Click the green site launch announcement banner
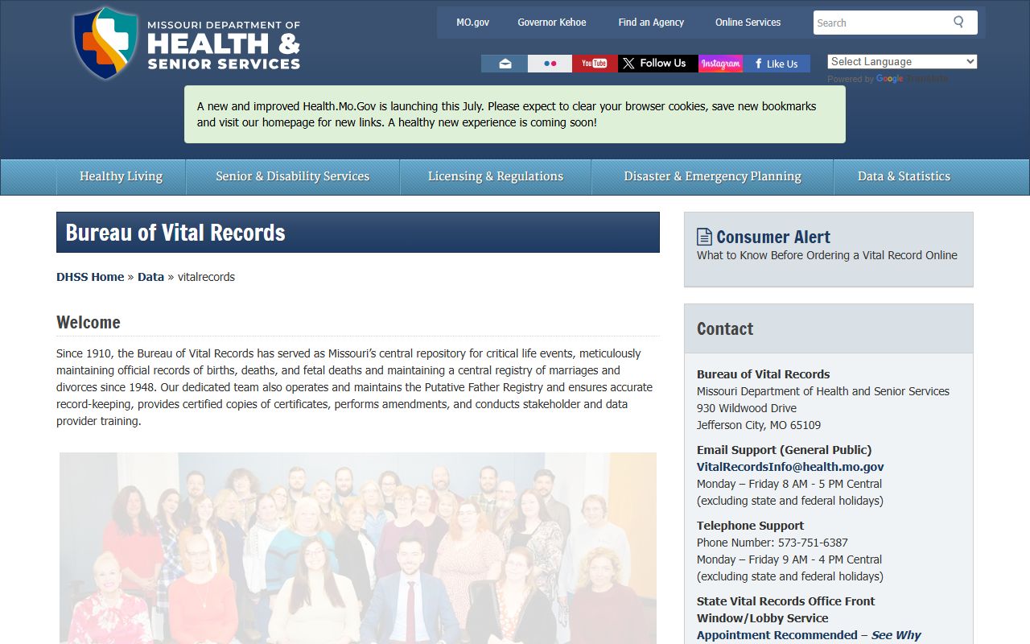The height and width of the screenshot is (644, 1030). click(515, 114)
